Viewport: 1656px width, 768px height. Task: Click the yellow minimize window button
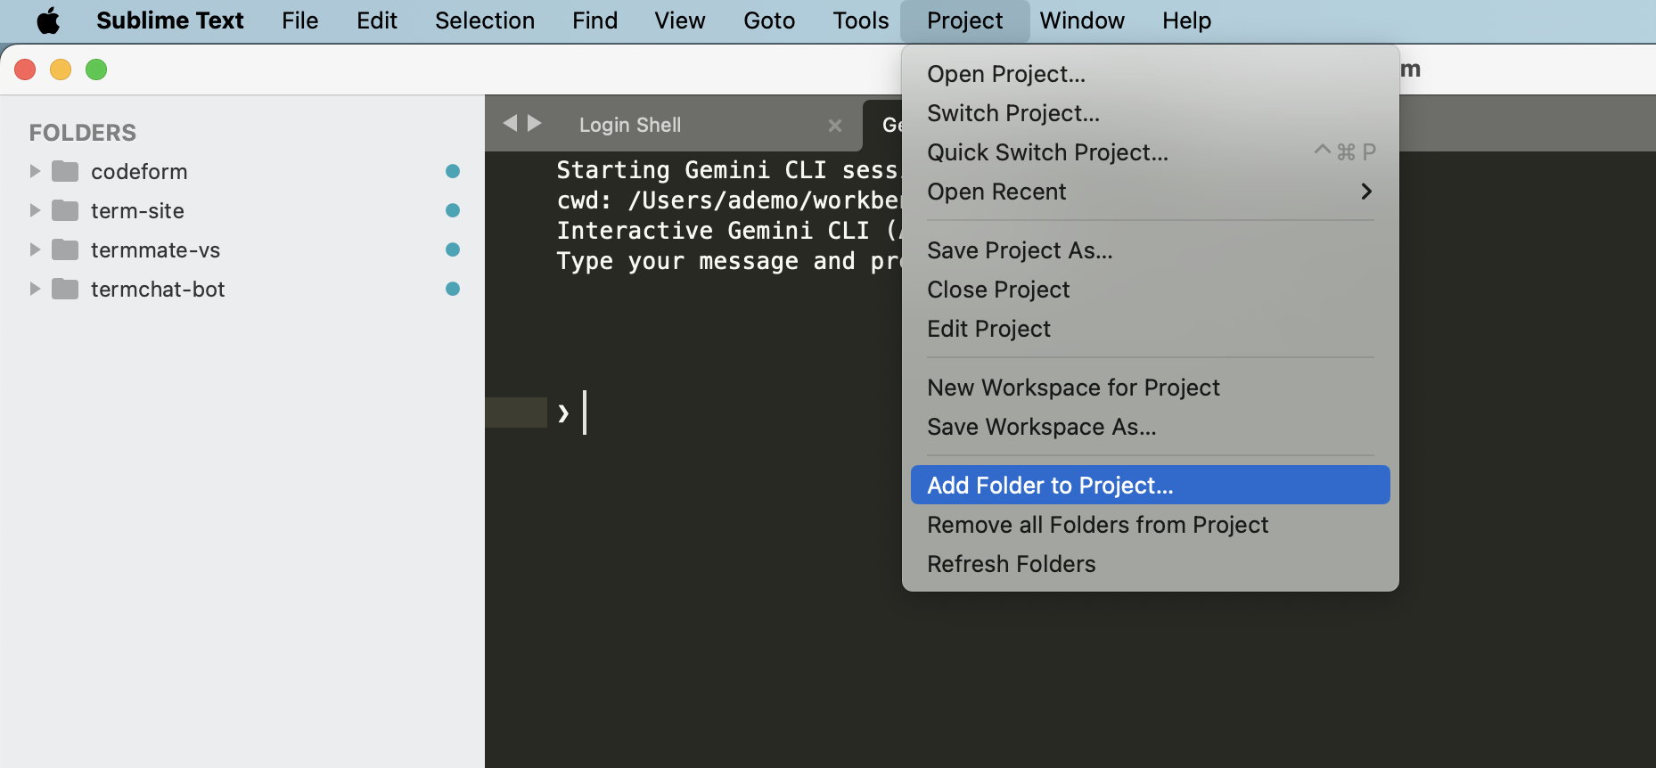[x=61, y=69]
